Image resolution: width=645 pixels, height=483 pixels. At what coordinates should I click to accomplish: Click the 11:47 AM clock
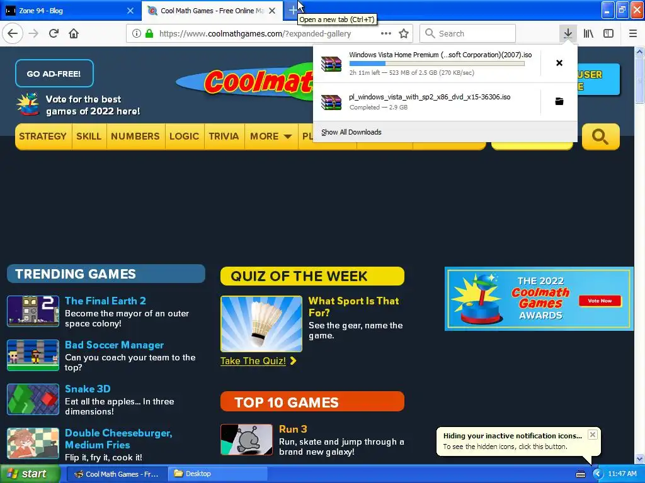point(622,474)
